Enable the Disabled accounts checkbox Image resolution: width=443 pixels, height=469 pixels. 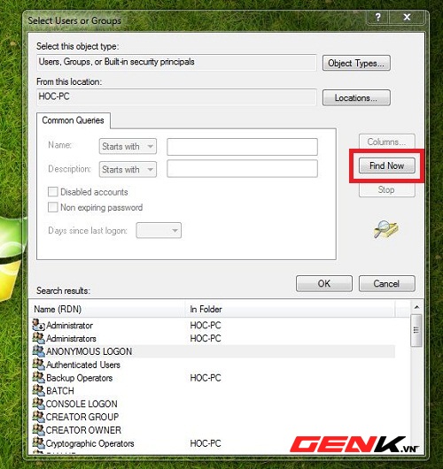coord(52,192)
